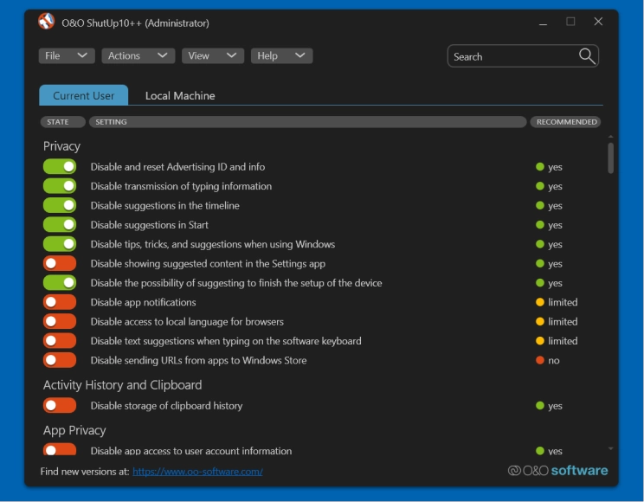The height and width of the screenshot is (502, 644).
Task: Click the RECOMMENDED column header
Action: pyautogui.click(x=565, y=122)
